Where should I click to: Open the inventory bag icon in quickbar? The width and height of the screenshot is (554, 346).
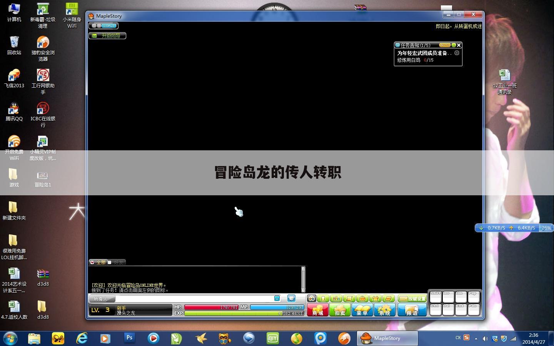click(x=362, y=299)
